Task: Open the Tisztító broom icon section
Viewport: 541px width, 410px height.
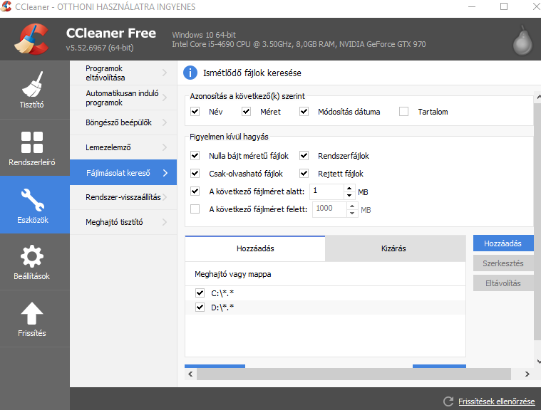Action: tap(32, 84)
